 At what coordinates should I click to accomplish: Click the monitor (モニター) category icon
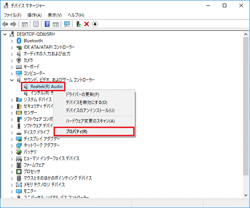pos(19,191)
